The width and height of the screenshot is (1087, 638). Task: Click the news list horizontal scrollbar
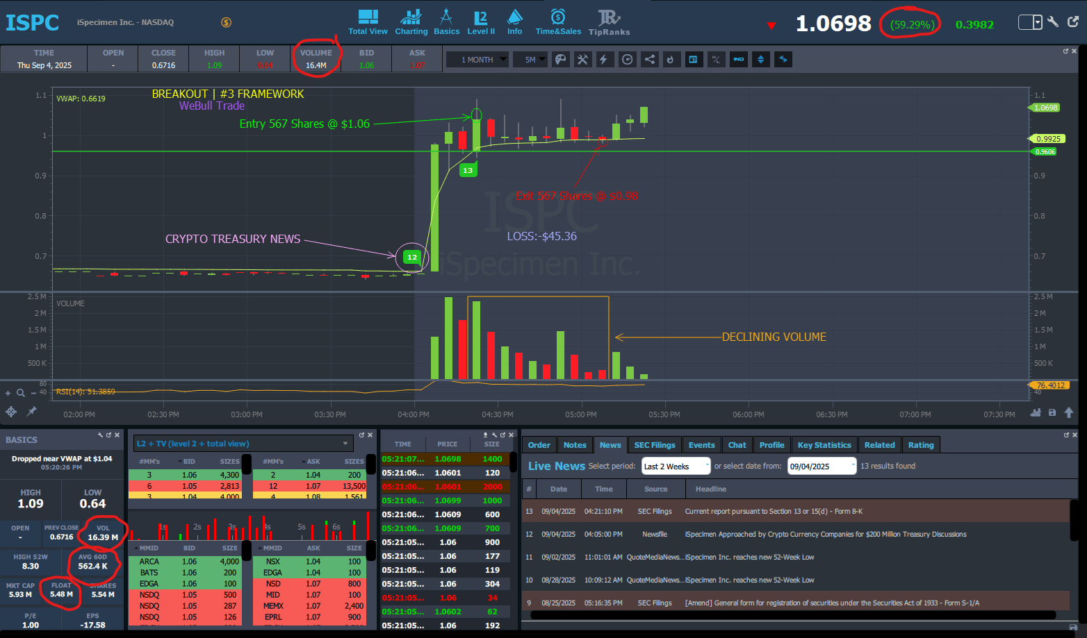click(793, 615)
